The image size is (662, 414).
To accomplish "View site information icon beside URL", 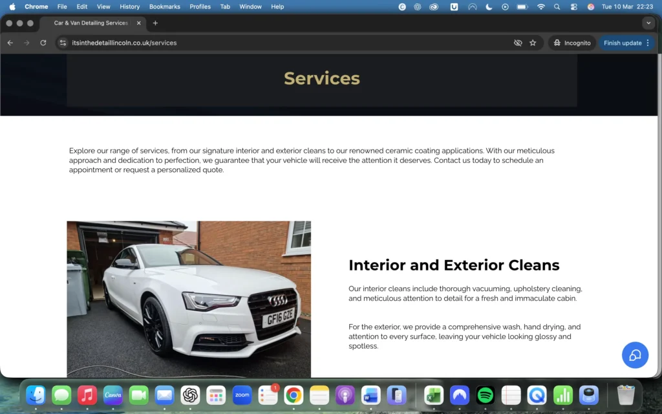I will (63, 43).
